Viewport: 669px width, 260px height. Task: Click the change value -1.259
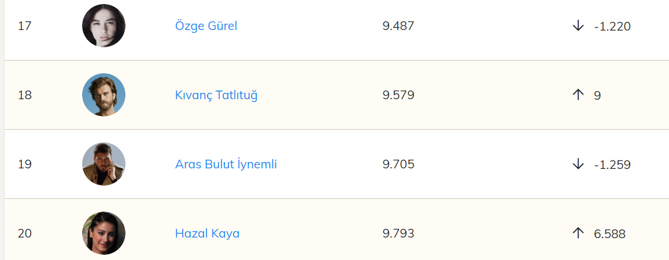[x=612, y=164]
